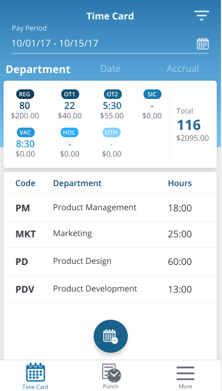Select the VAC vacation badge
Image resolution: width=222 pixels, height=391 pixels.
click(x=26, y=132)
